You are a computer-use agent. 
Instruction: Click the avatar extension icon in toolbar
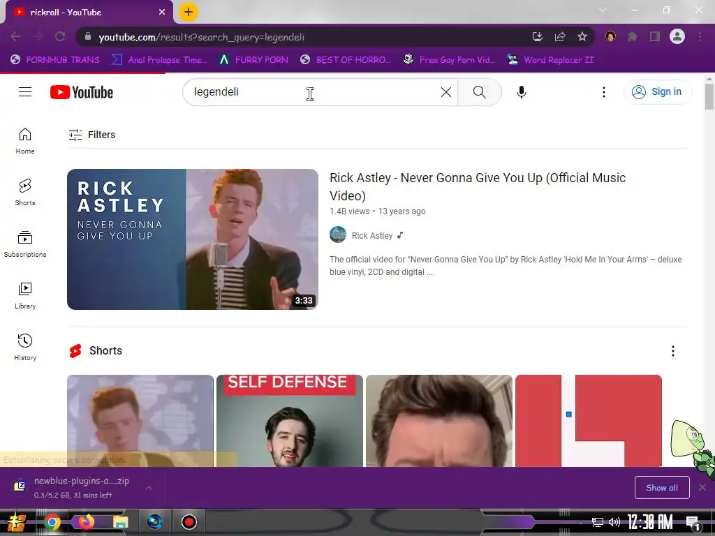point(610,37)
